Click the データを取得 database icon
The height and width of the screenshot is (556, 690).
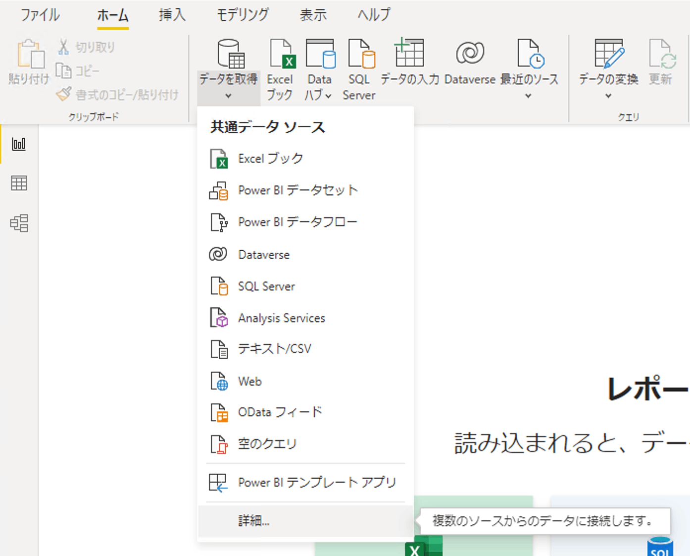[231, 54]
